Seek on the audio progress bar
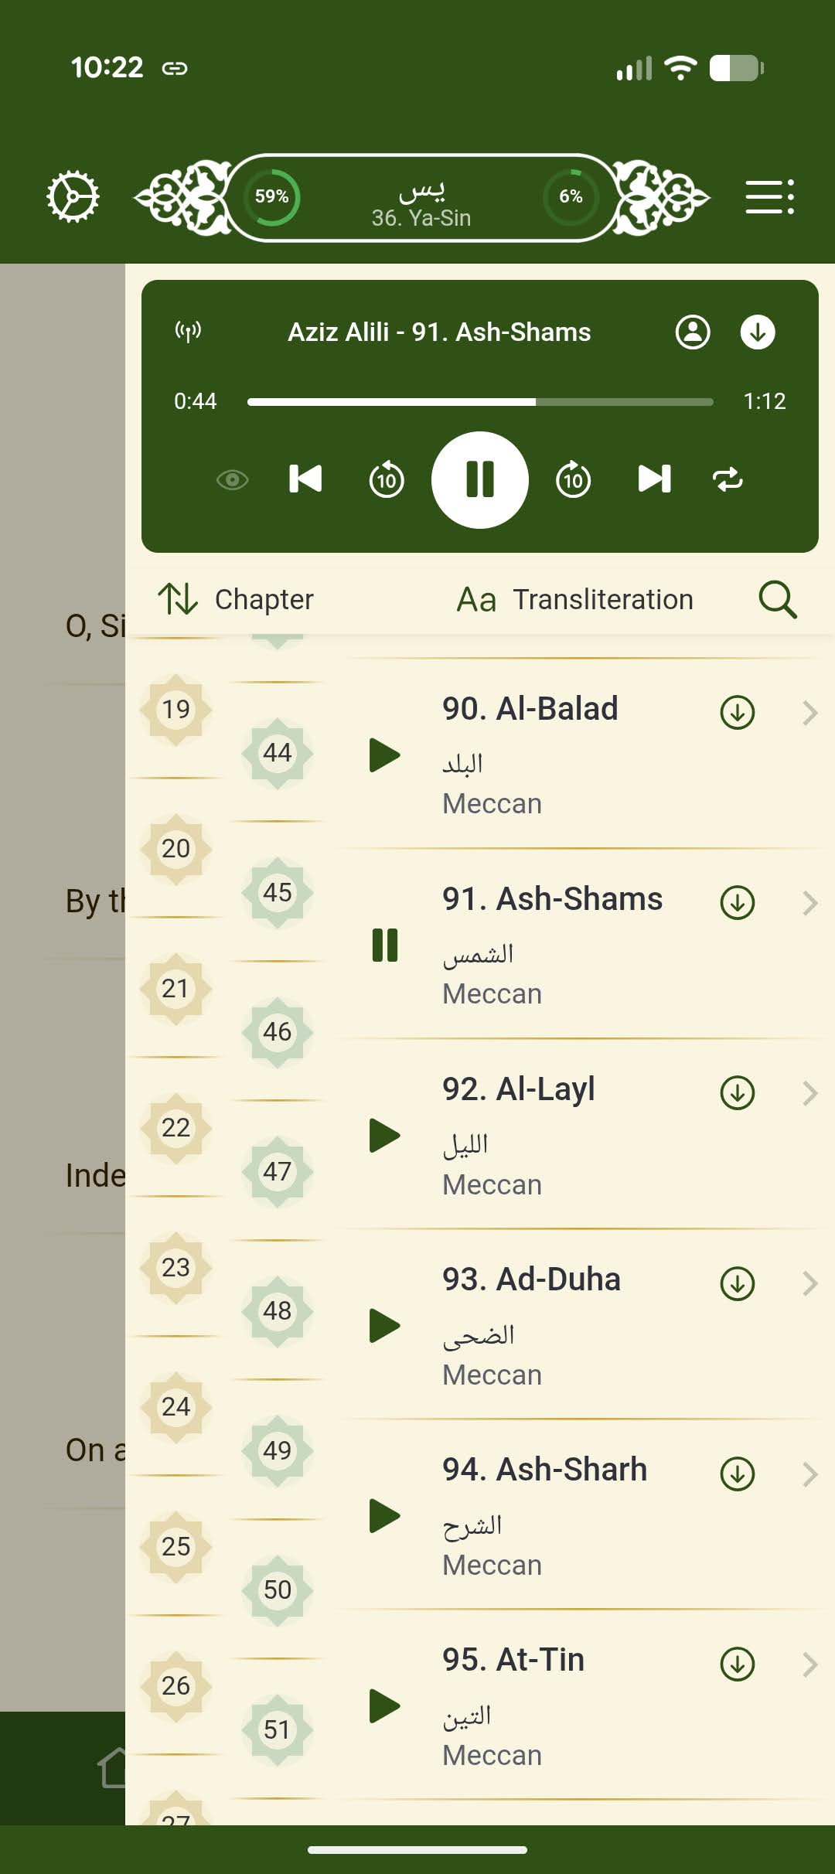This screenshot has height=1874, width=835. pyautogui.click(x=480, y=402)
